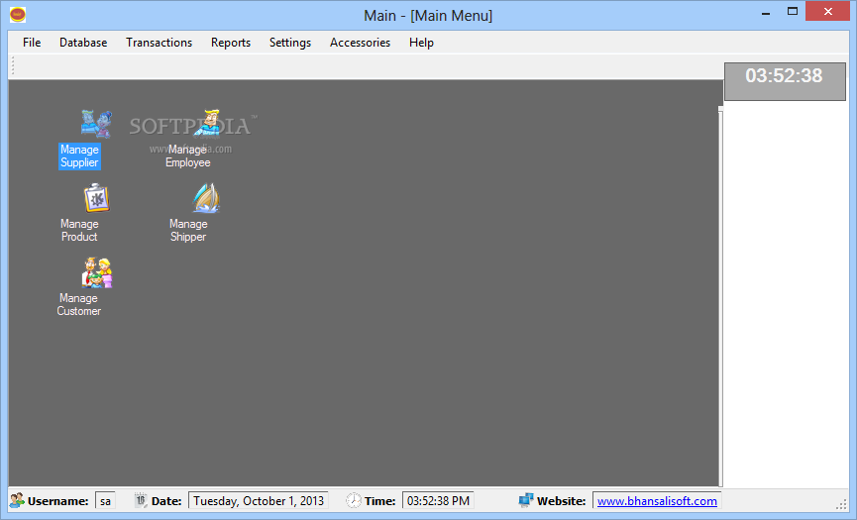
Task: Close the Main window
Action: coord(827,12)
